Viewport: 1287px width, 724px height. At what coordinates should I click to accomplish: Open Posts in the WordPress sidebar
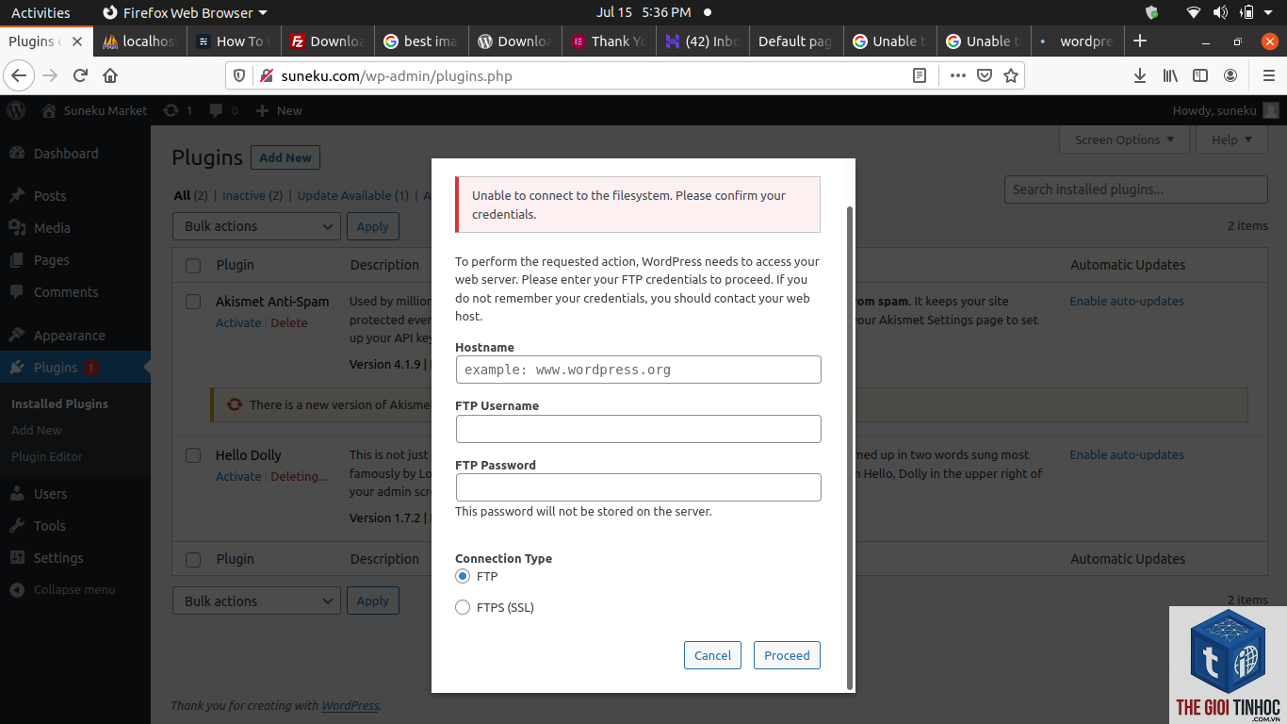click(x=50, y=196)
